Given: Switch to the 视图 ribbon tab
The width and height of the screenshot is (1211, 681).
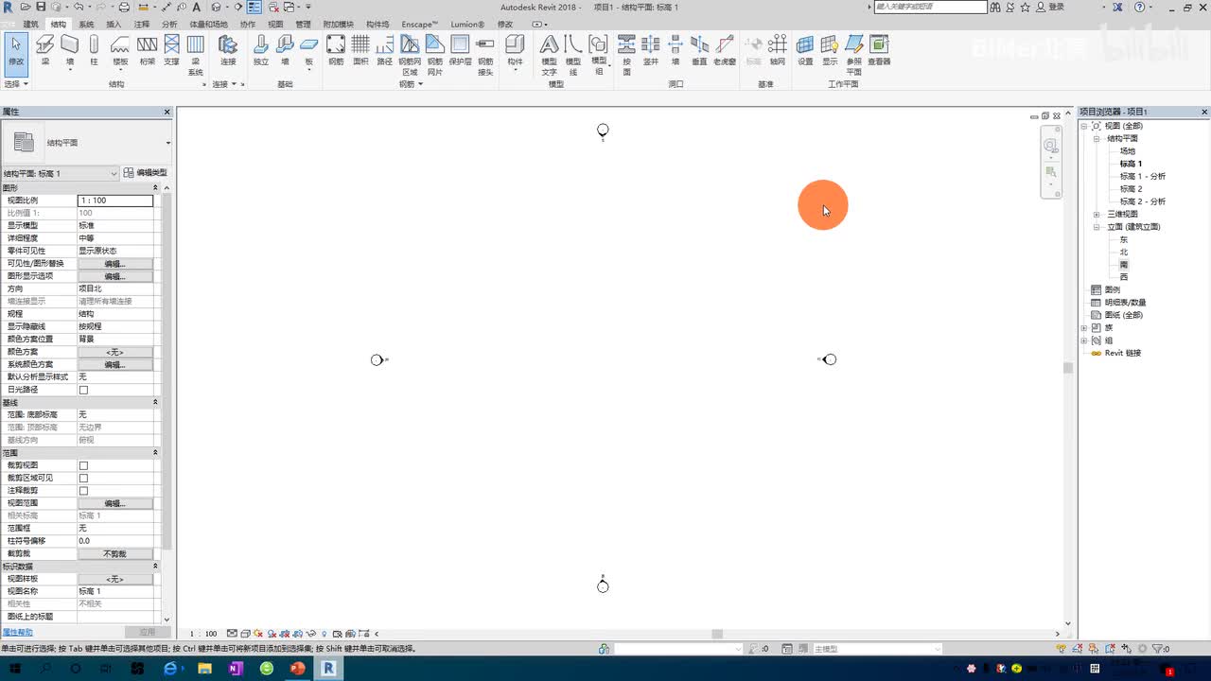Looking at the screenshot, I should point(275,24).
